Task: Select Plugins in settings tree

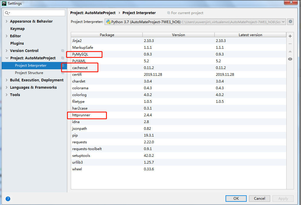Action: pos(17,43)
